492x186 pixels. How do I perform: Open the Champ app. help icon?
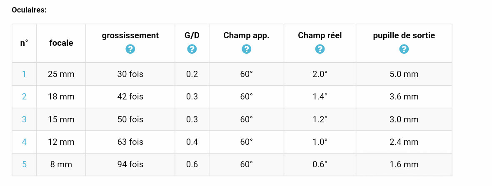click(x=247, y=49)
